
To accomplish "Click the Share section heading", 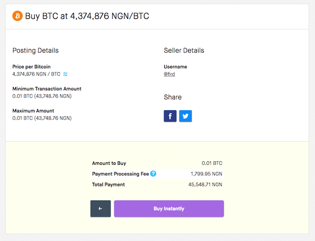I will [x=173, y=97].
